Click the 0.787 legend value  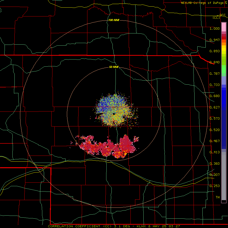(x=215, y=73)
